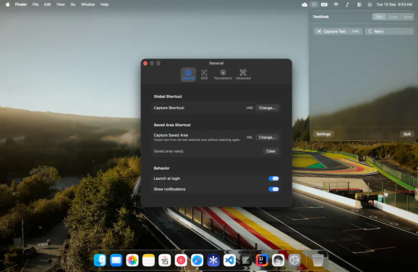Open IntelliJ IDEA from the Dock

click(x=262, y=260)
